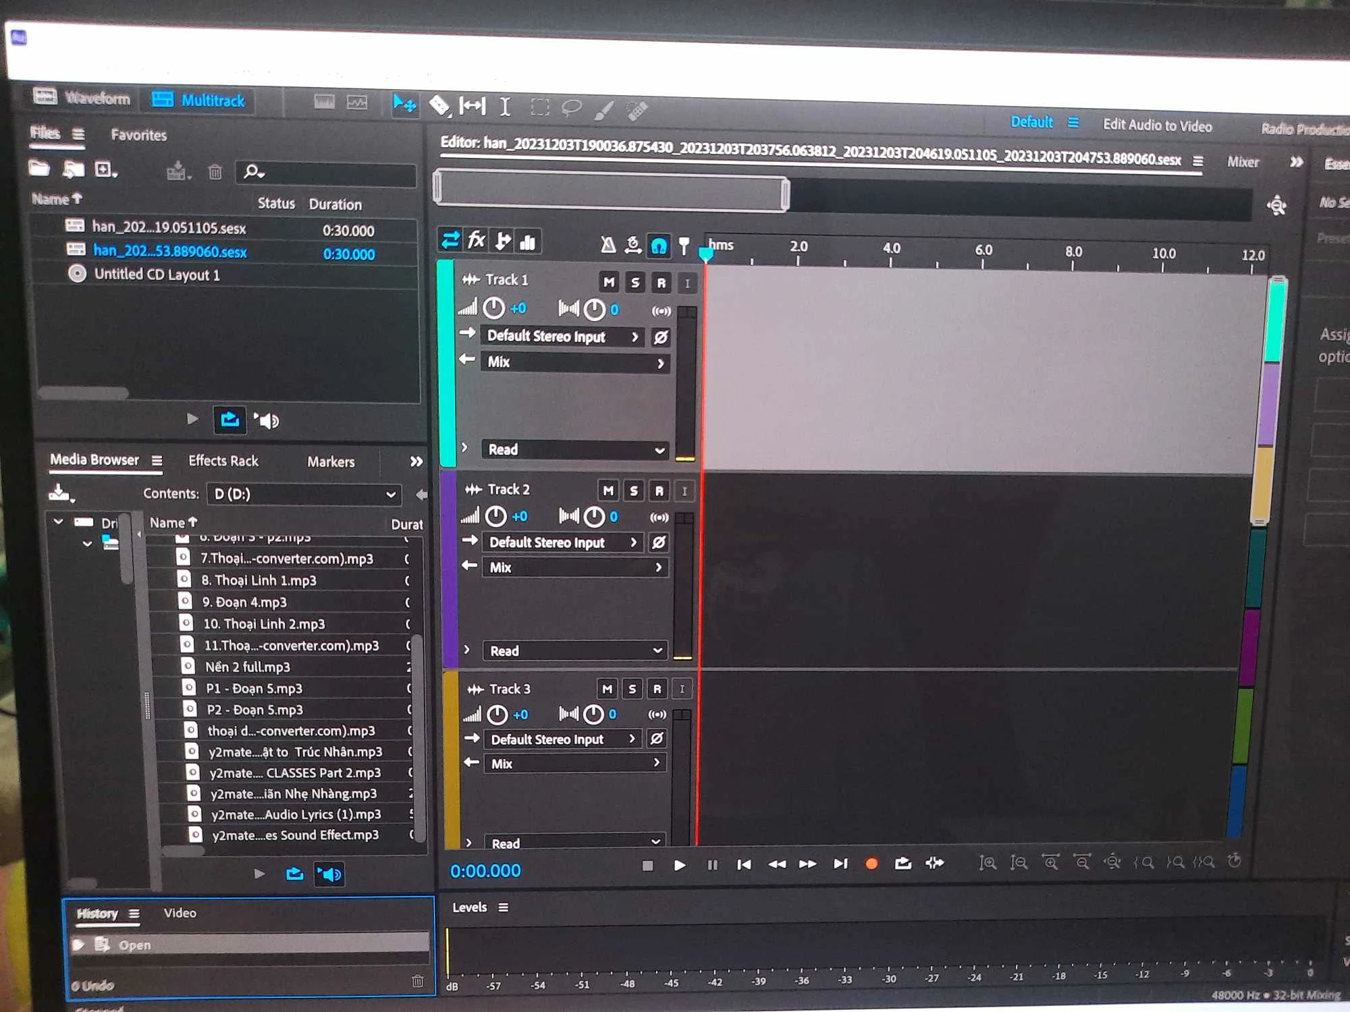Mute Track 1
This screenshot has width=1350, height=1012.
(x=609, y=282)
